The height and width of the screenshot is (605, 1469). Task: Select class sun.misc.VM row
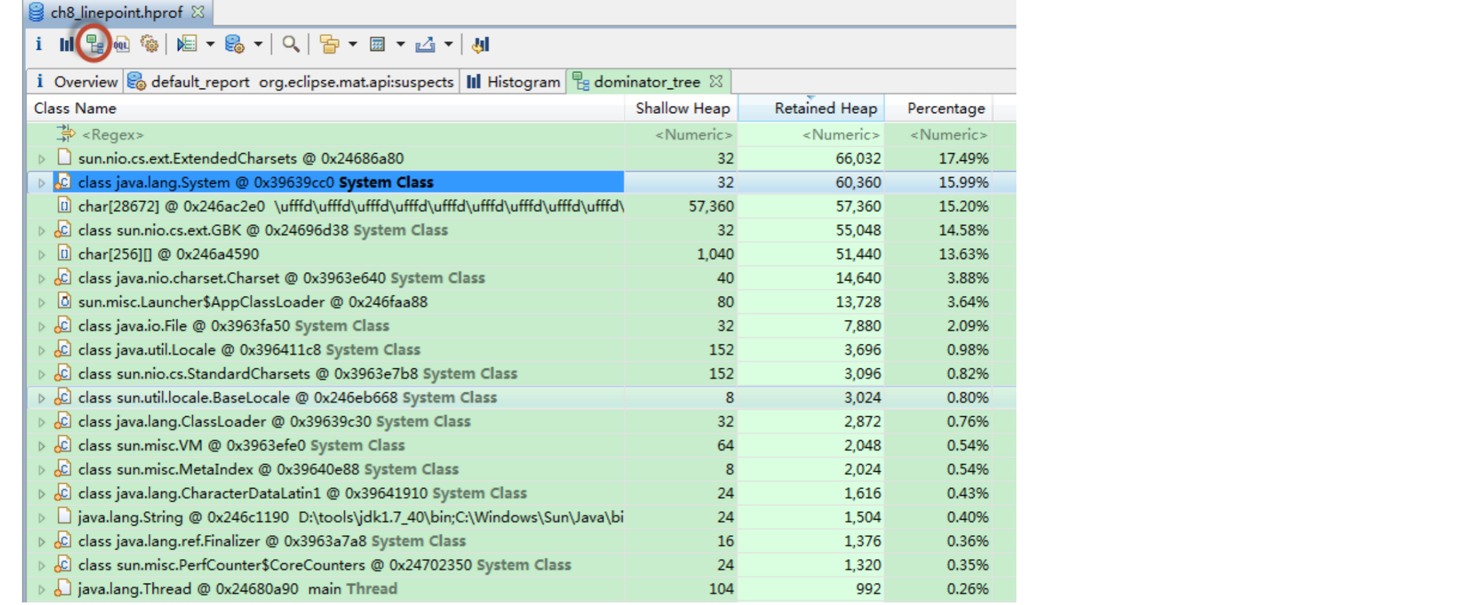click(521, 445)
